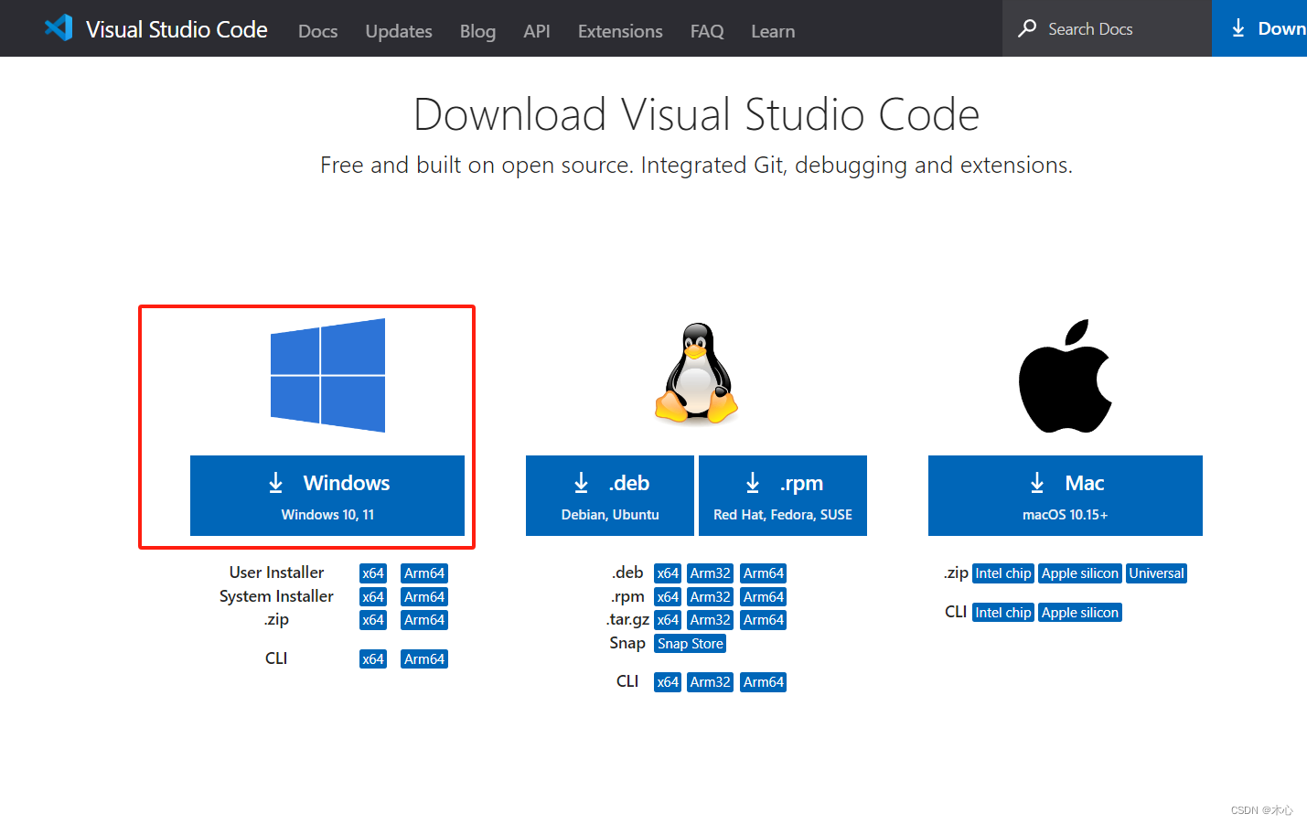Screen dimensions: 1307x824
Task: Click the '.tar.gz' row label
Action: click(627, 620)
